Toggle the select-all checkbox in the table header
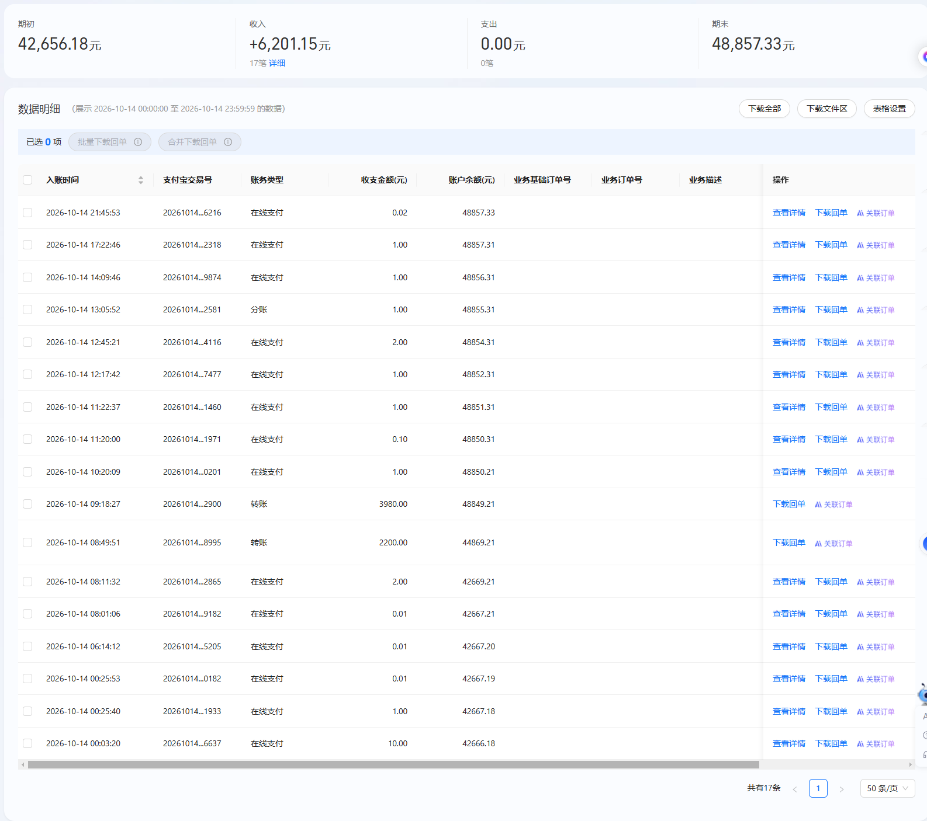 pos(27,180)
